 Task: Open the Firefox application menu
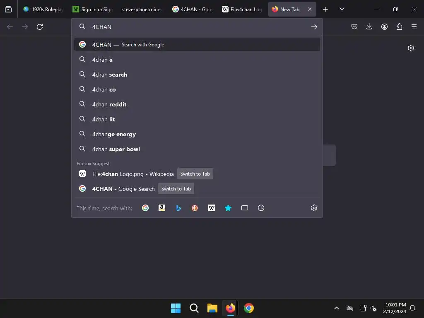414,26
